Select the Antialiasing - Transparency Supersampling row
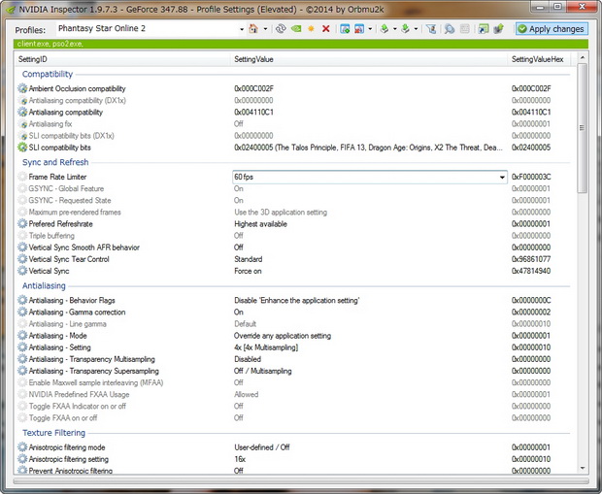Viewport: 602px width, 494px height. coord(292,371)
